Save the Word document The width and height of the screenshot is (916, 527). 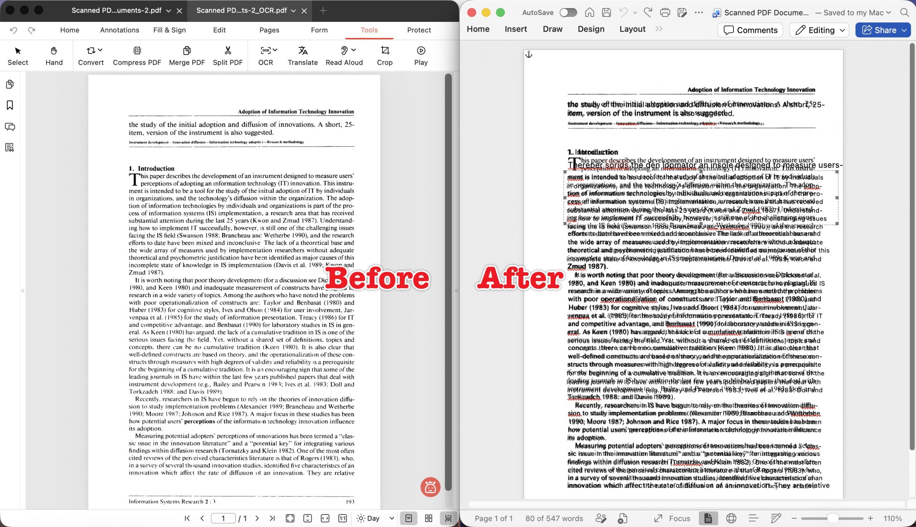pyautogui.click(x=606, y=13)
